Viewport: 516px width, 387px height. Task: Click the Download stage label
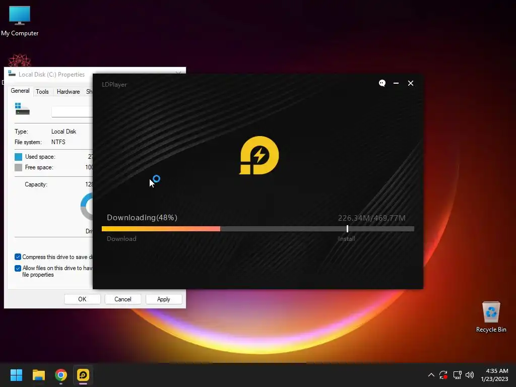[x=121, y=238]
